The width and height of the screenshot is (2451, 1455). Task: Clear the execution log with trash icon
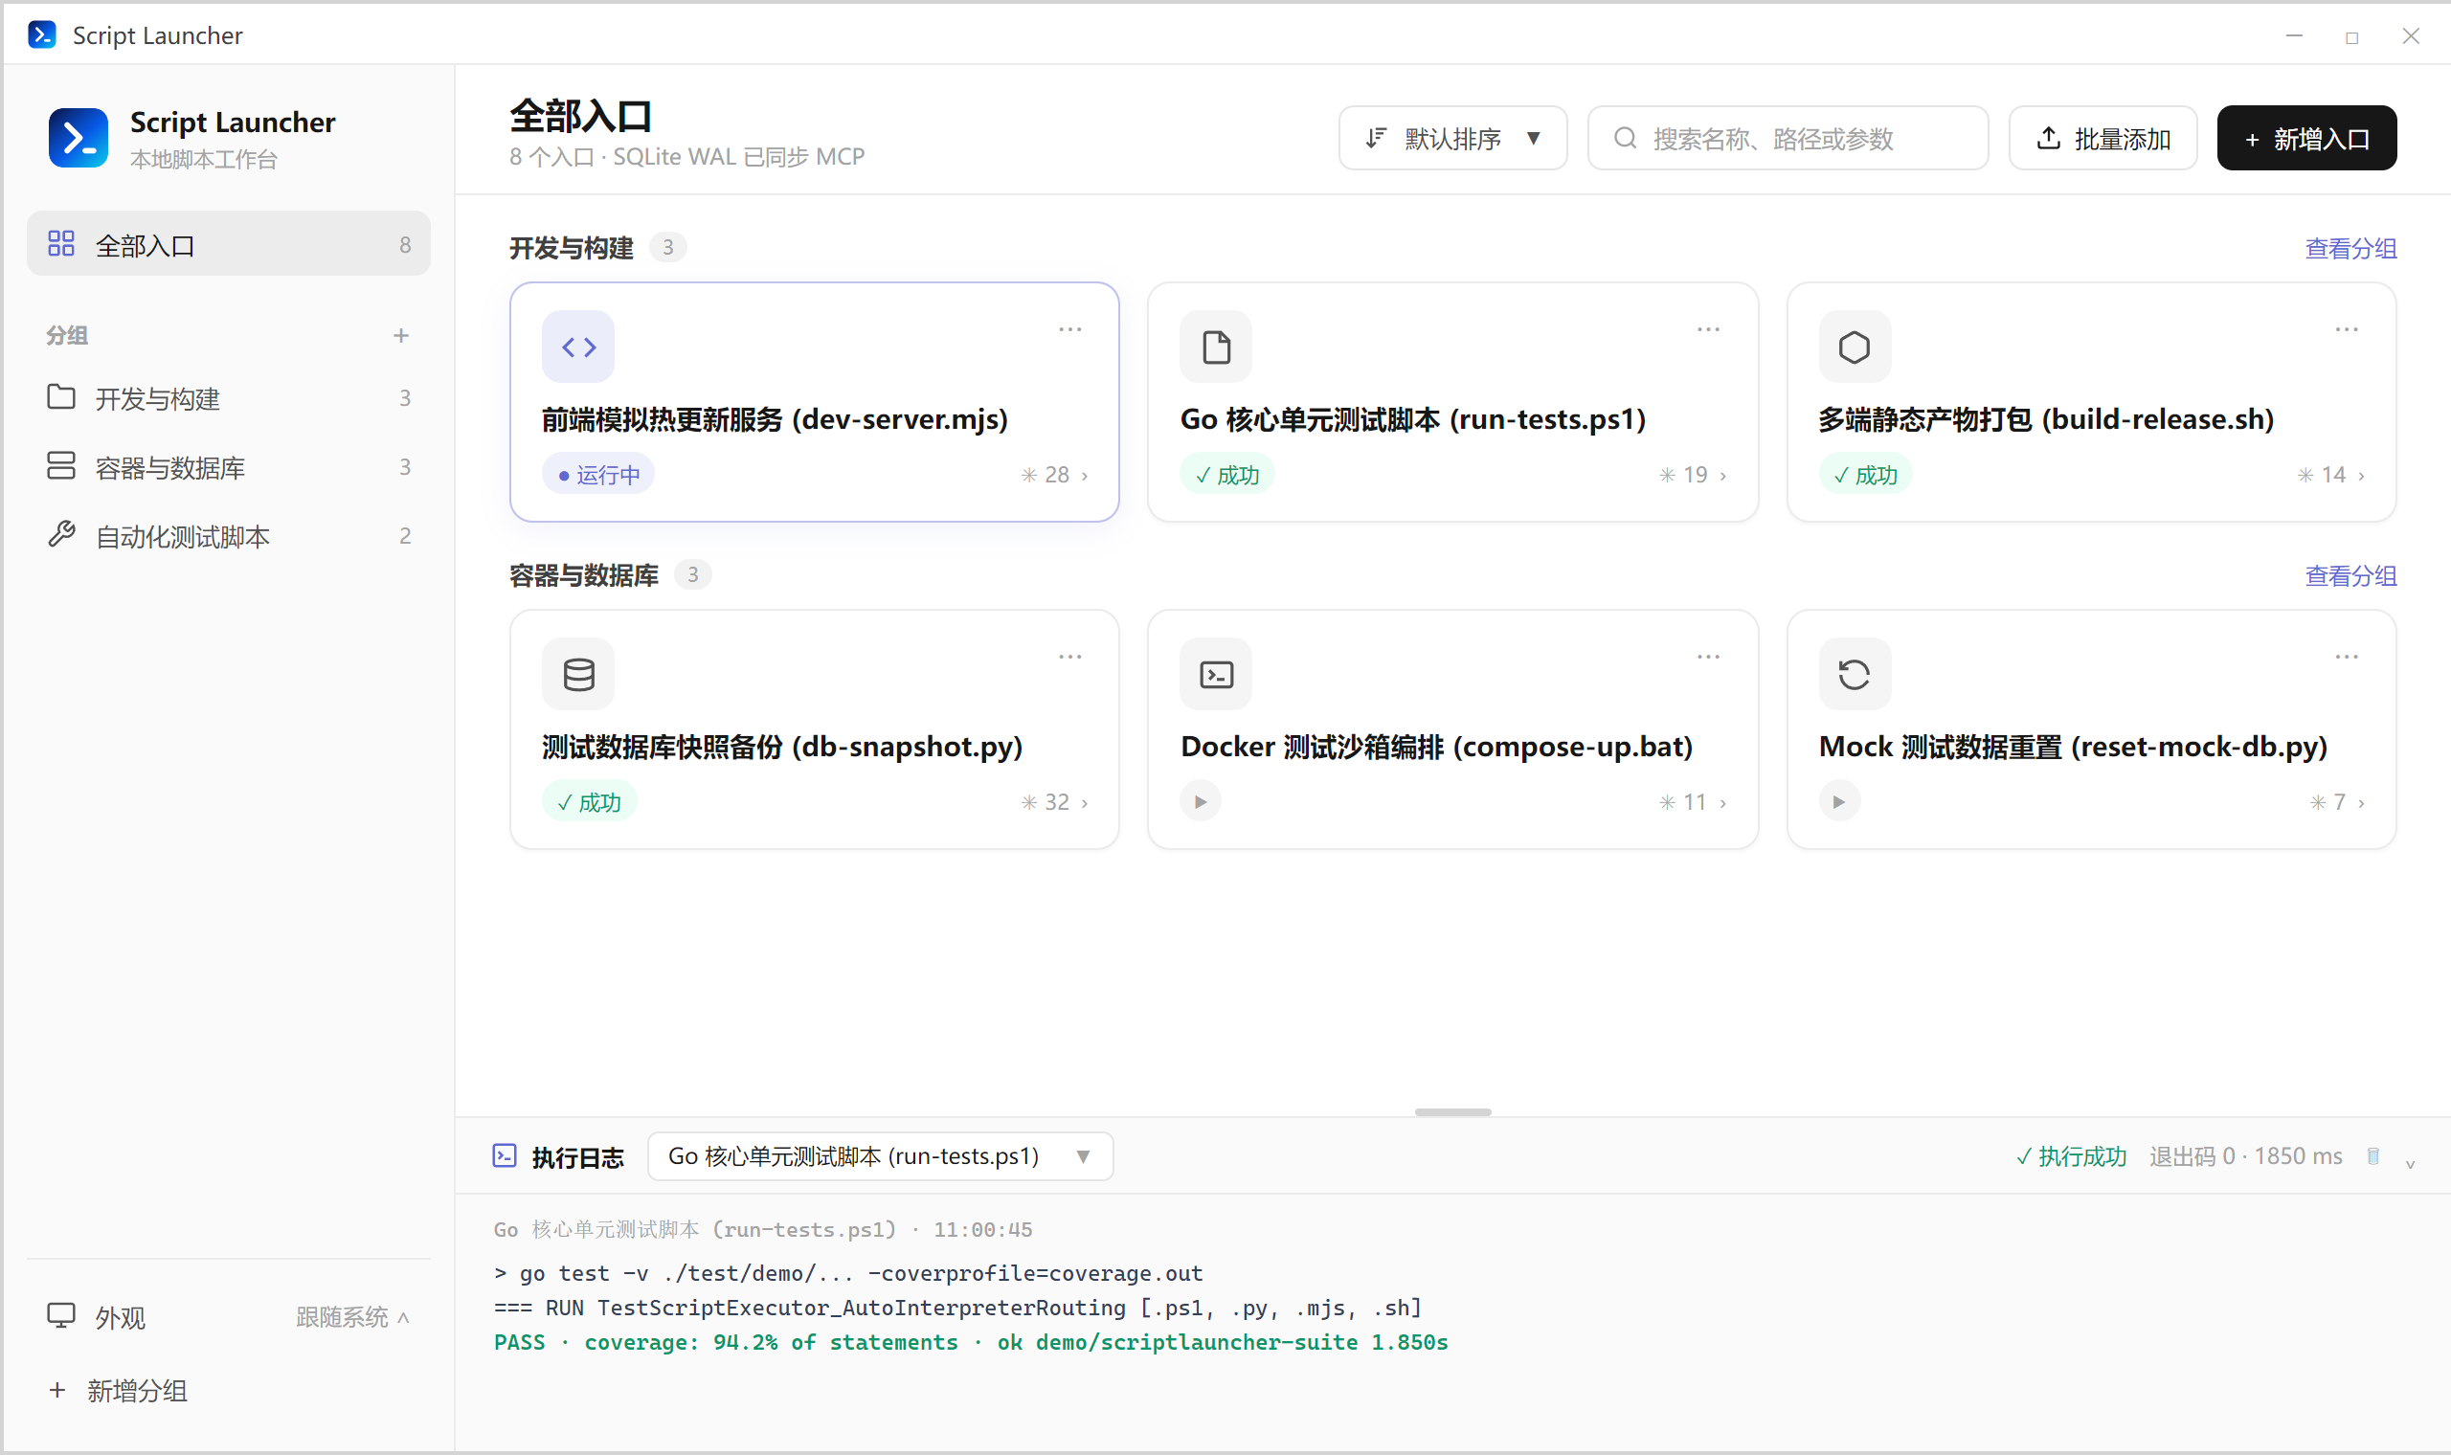(x=2372, y=1156)
